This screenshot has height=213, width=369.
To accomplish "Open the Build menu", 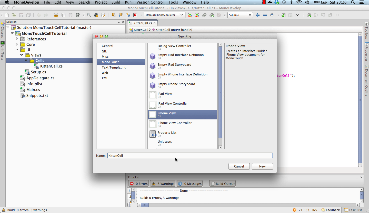I will coord(116,2).
